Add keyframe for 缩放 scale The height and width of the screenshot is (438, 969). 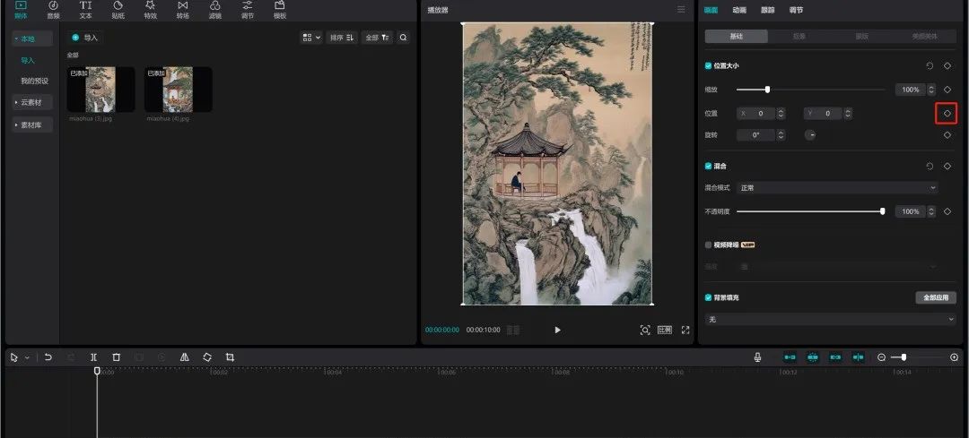pos(947,90)
